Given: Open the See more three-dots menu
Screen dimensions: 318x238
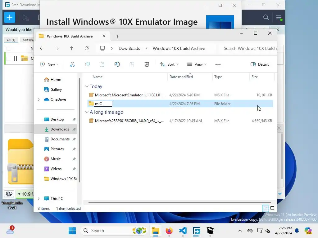Looking at the screenshot, I should 218,64.
